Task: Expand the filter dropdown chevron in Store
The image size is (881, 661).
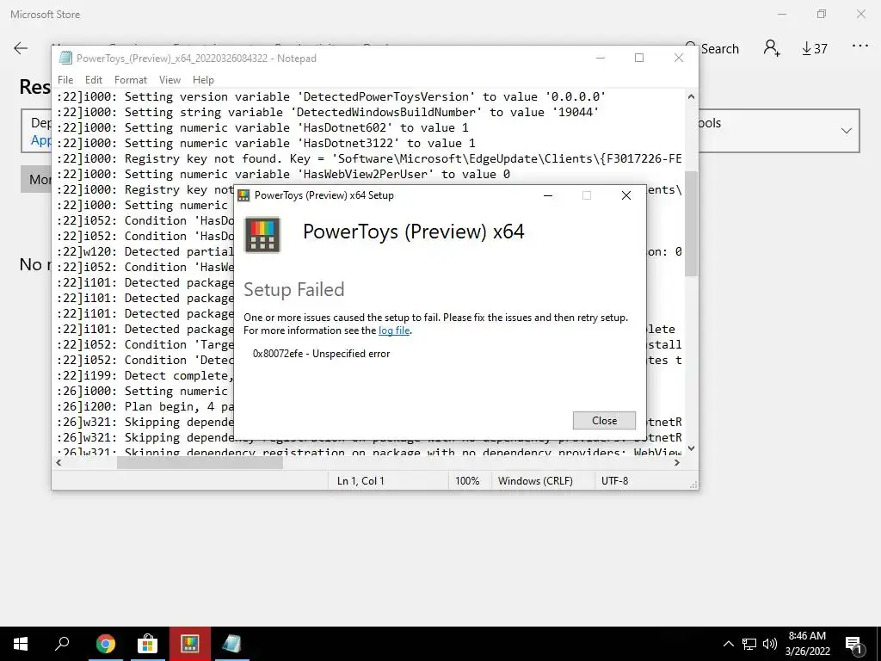Action: tap(847, 131)
